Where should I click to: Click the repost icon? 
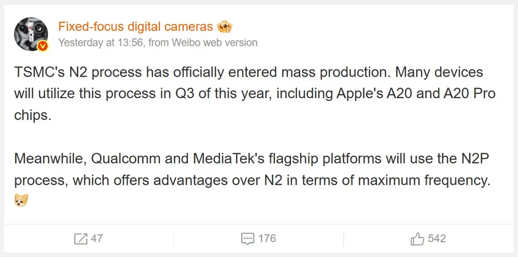coord(80,239)
